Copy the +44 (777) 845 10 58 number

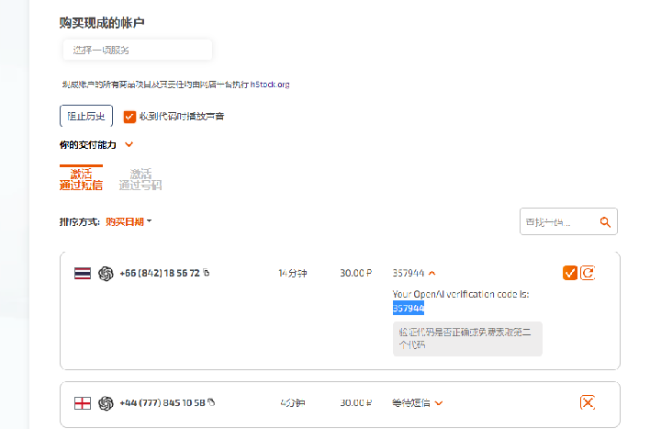tap(211, 402)
